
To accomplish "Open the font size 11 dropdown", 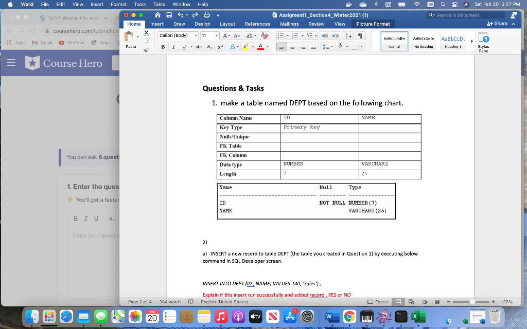I will pyautogui.click(x=217, y=35).
